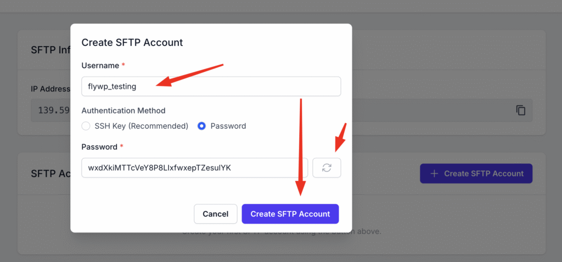Viewport: 562px width, 262px height.
Task: Copy the IP address with the copy icon
Action: 521,110
